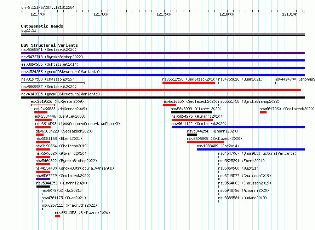
Task: Select nsv6609987 (Sedlazeck2020) label
Action: pos(49,87)
